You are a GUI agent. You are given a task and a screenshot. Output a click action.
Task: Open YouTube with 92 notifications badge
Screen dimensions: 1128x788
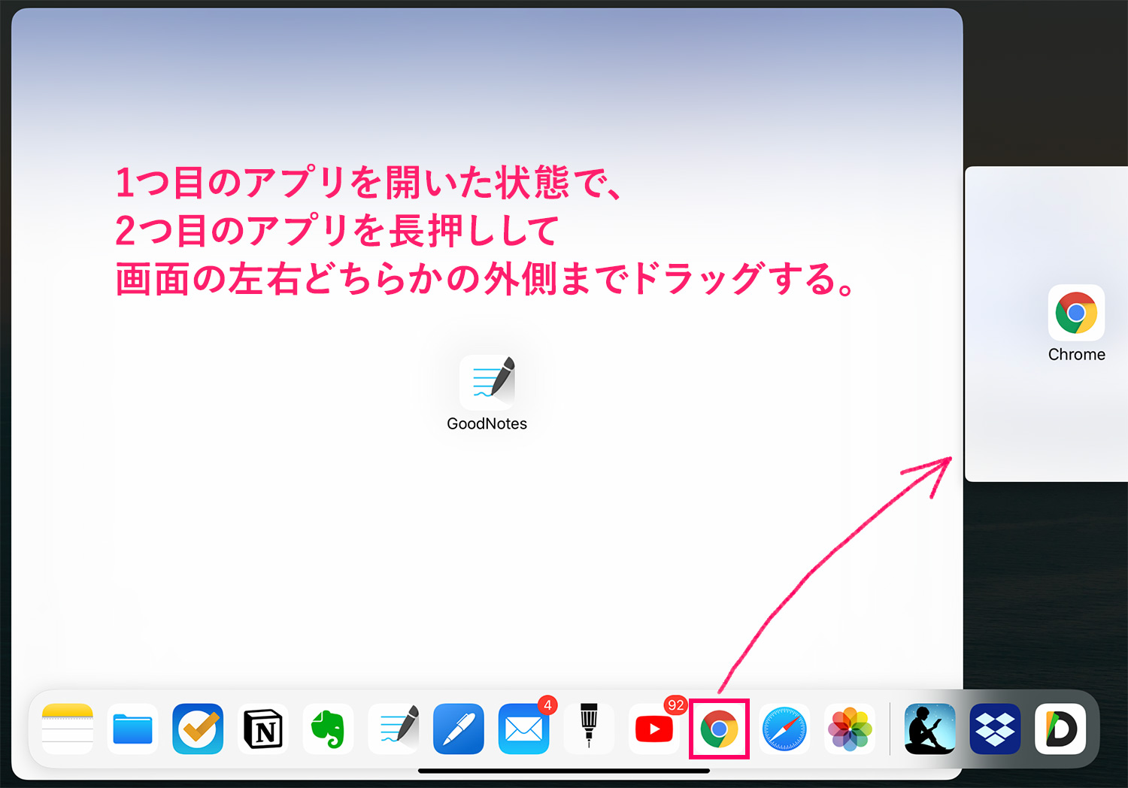(654, 729)
